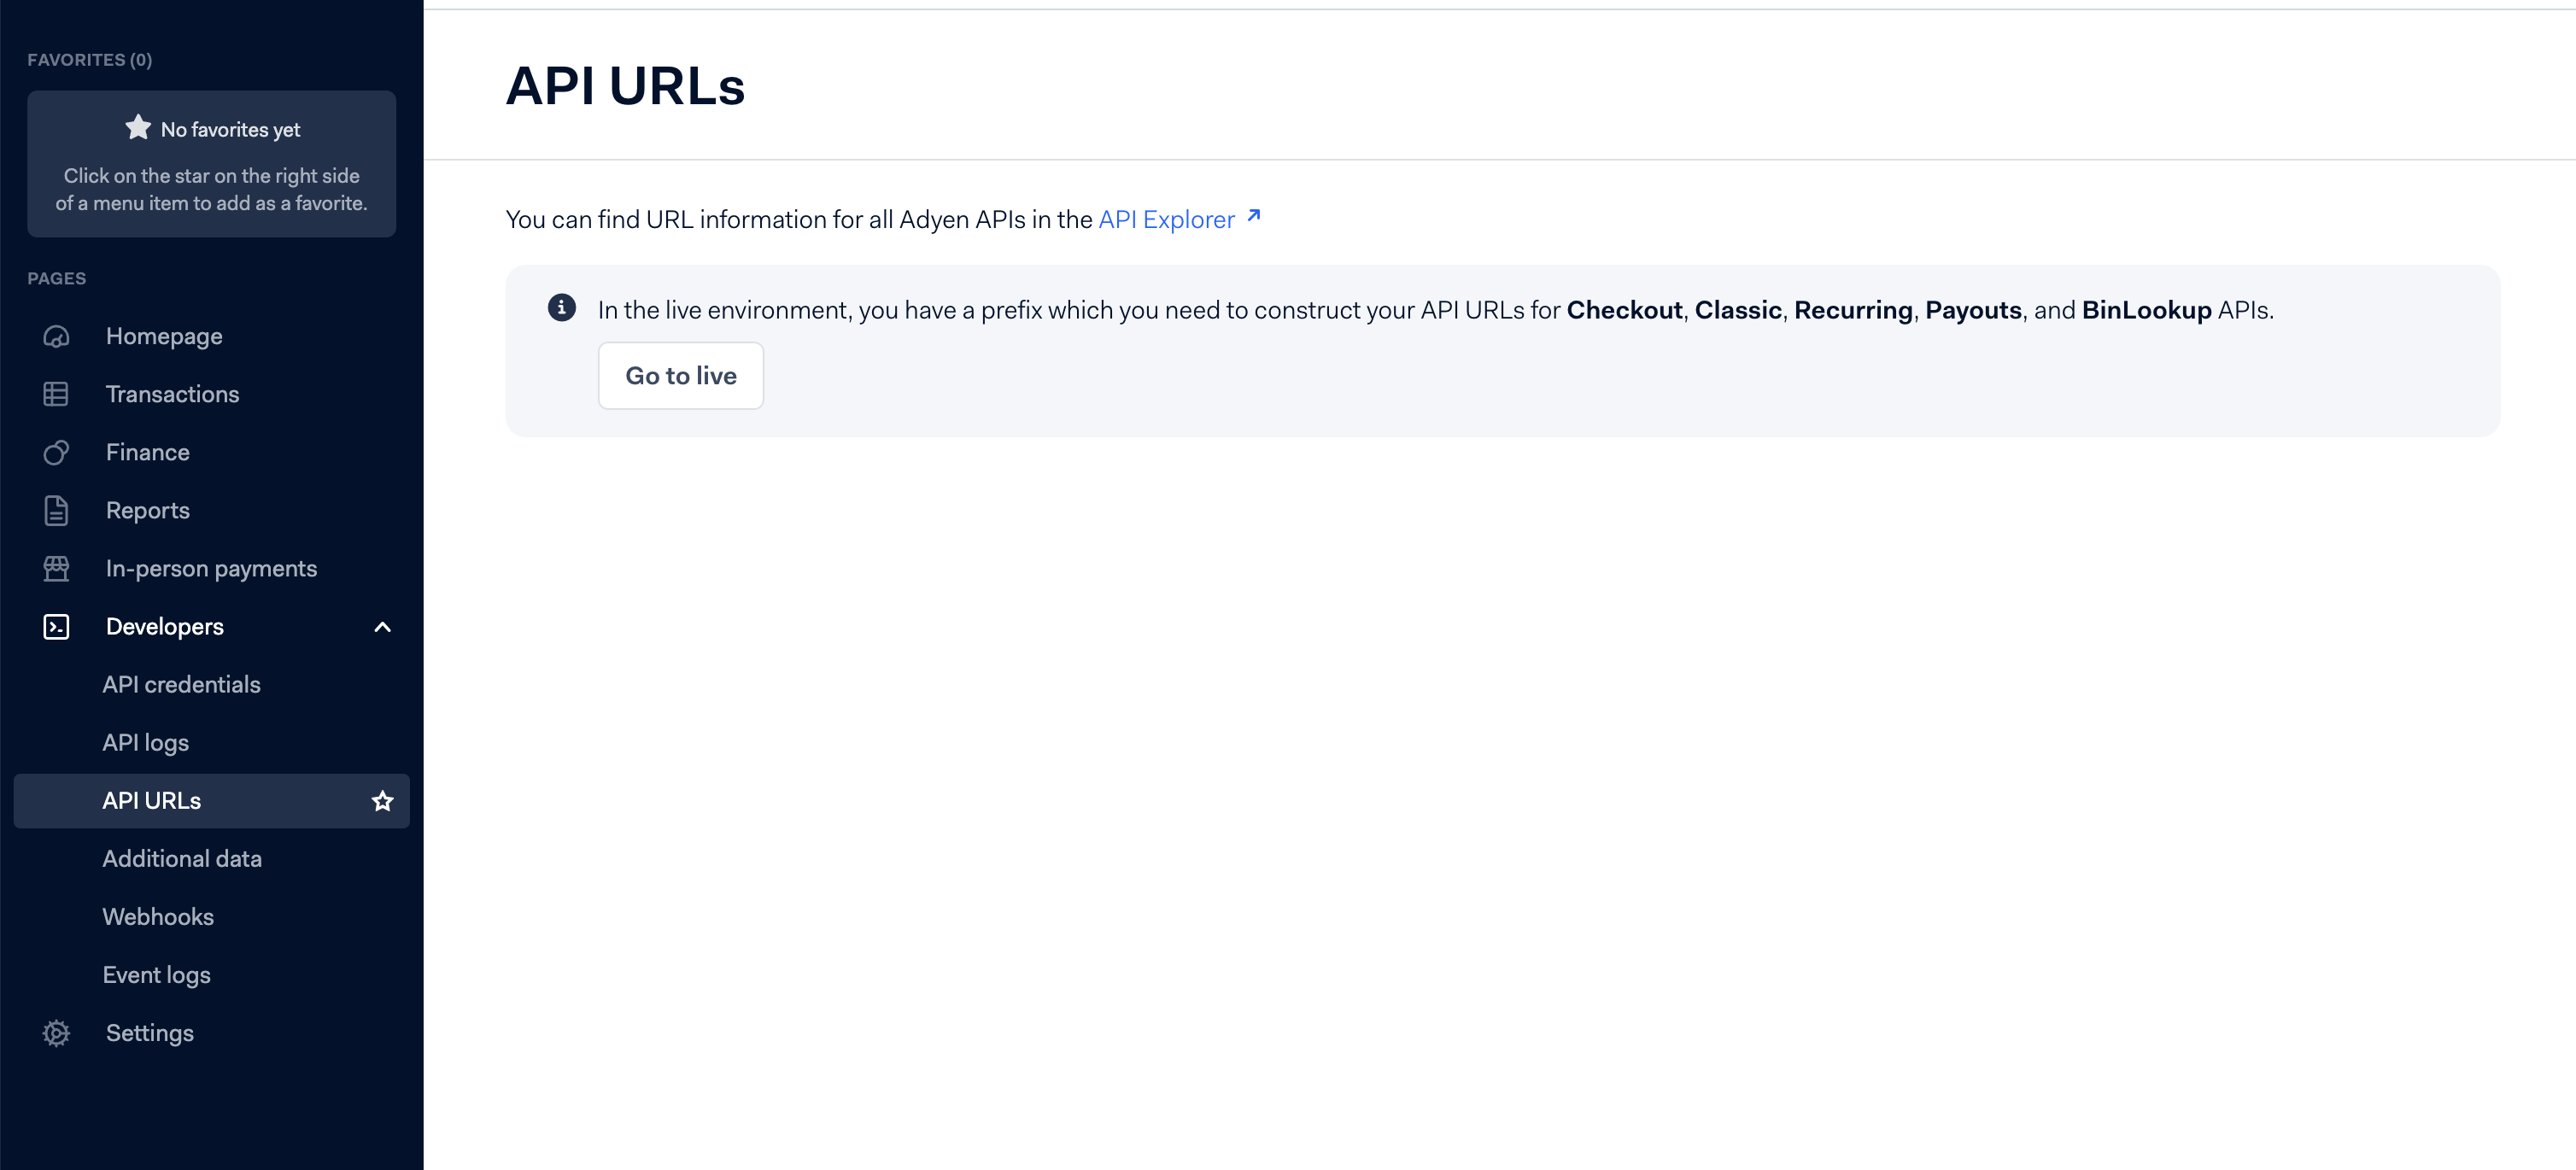Click bold word Classic in the notice
The height and width of the screenshot is (1170, 2576).
(x=1738, y=310)
